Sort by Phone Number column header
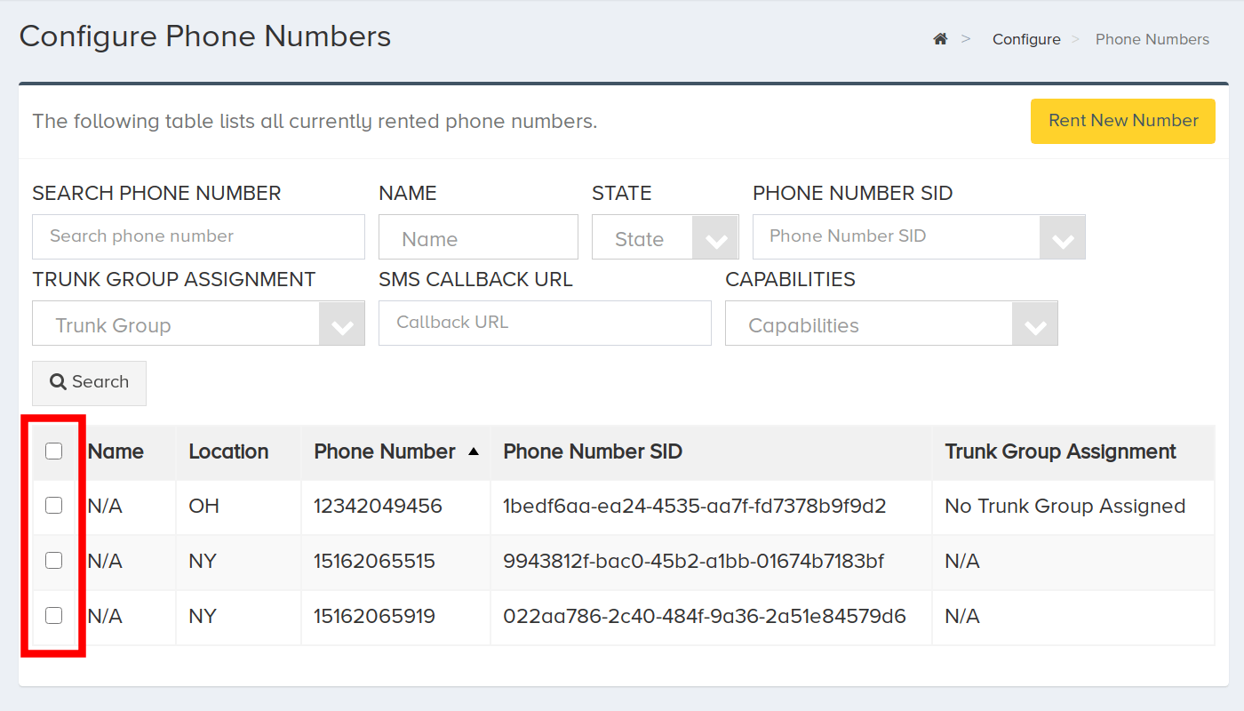Screen dimensions: 1244x711 coord(385,451)
